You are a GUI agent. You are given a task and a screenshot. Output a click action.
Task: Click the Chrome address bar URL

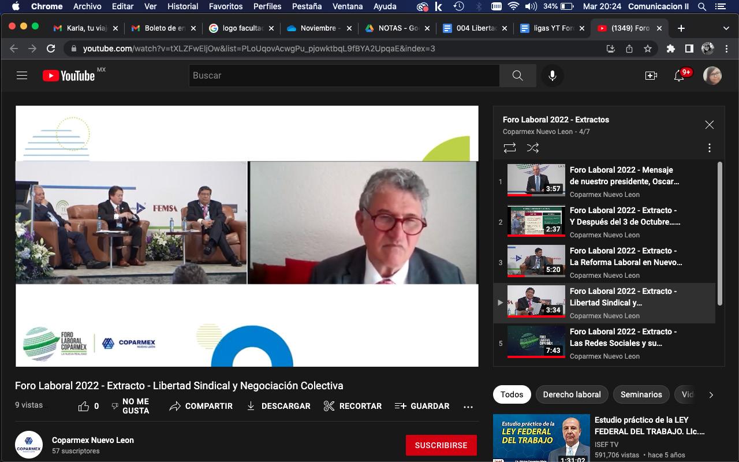click(x=259, y=49)
